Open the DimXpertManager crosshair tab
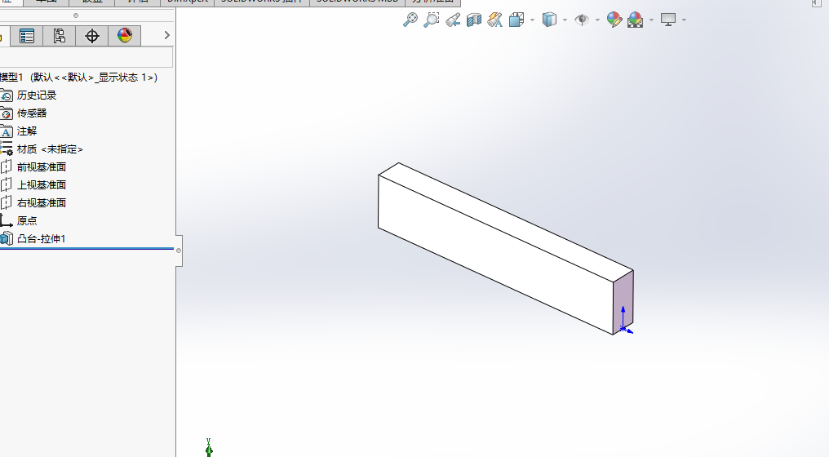 point(92,36)
